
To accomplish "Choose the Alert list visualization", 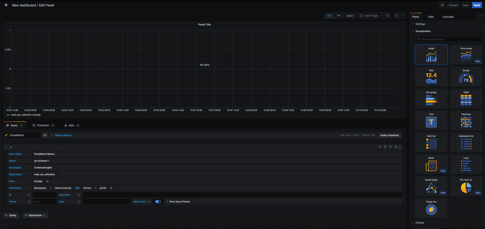I will pos(431,143).
